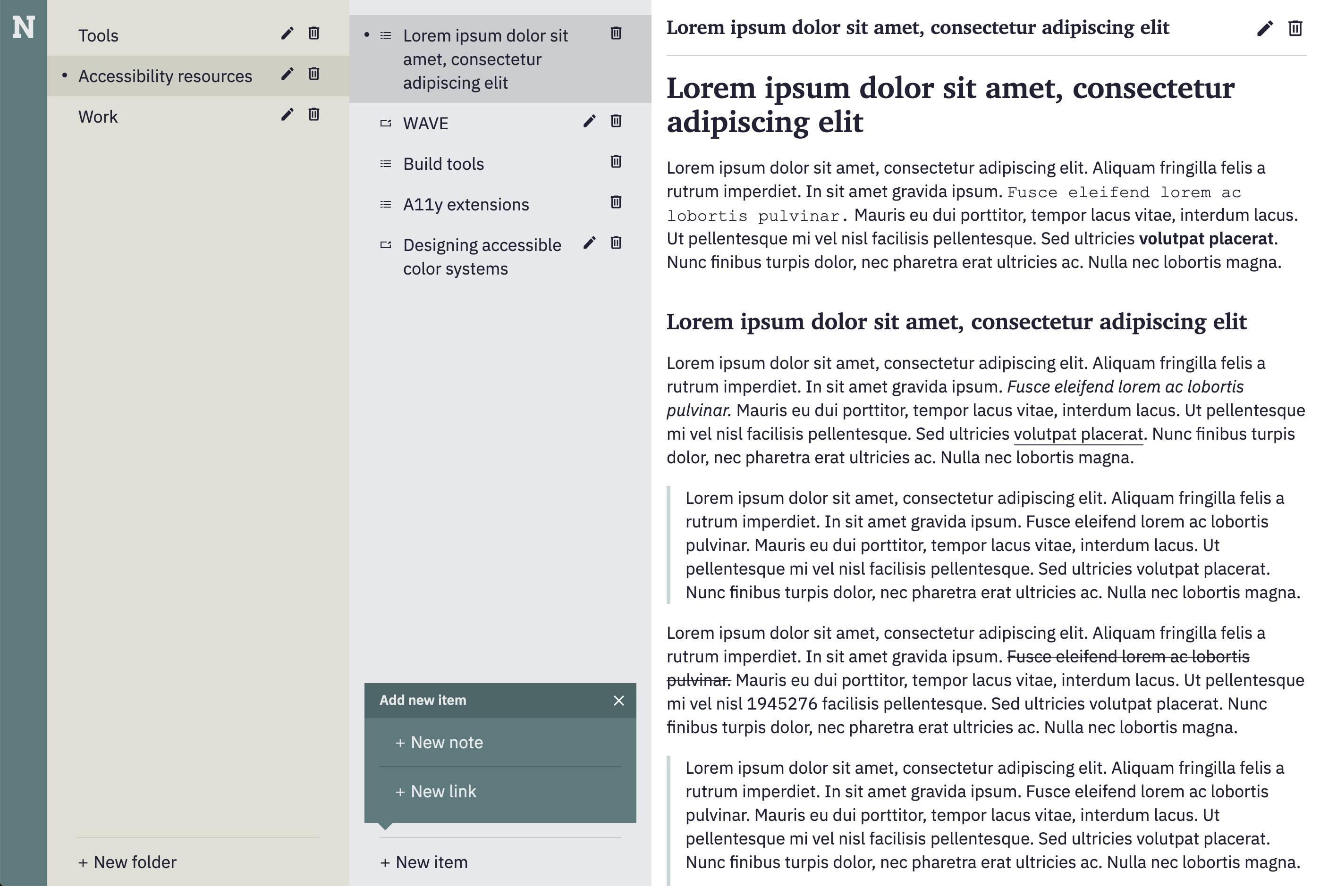This screenshot has width=1320, height=886.
Task: Open the Build tools note
Action: (x=444, y=164)
